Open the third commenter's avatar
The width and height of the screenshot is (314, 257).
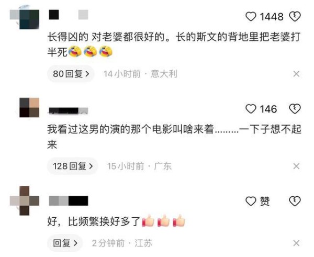click(x=25, y=200)
